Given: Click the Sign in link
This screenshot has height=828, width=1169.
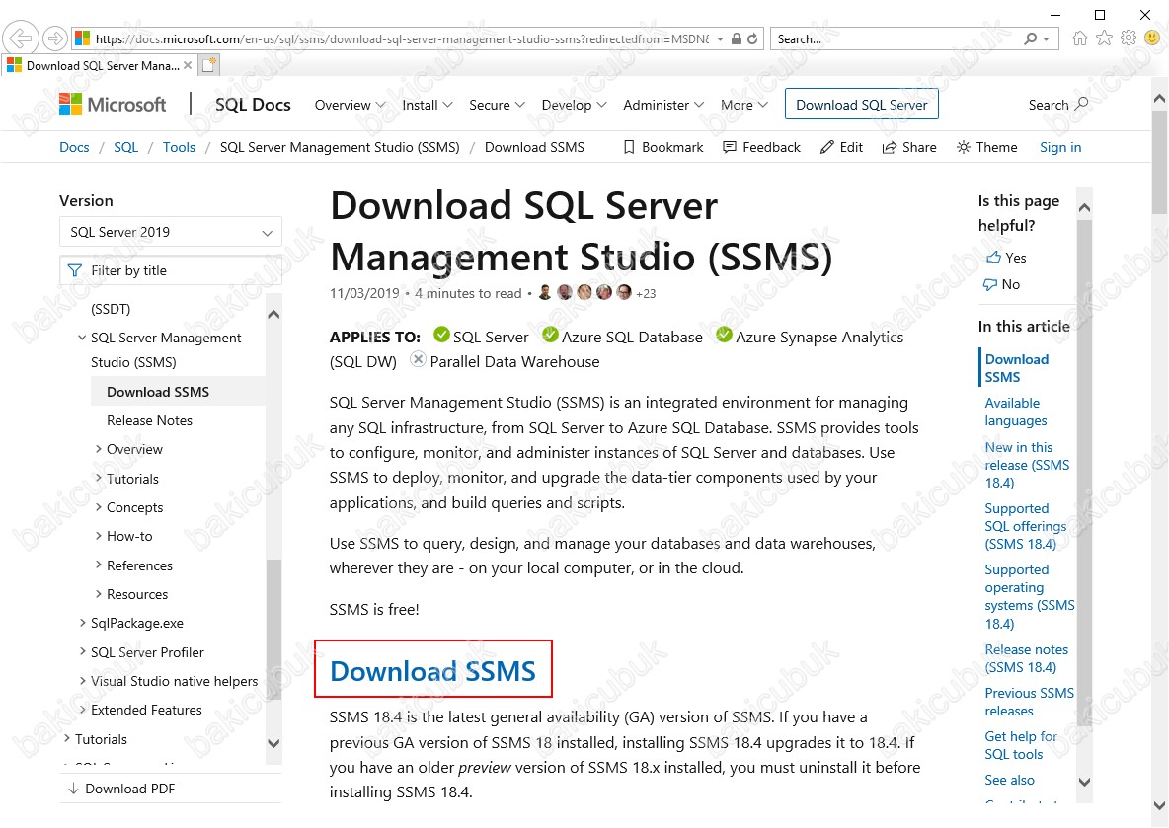Looking at the screenshot, I should [x=1060, y=148].
